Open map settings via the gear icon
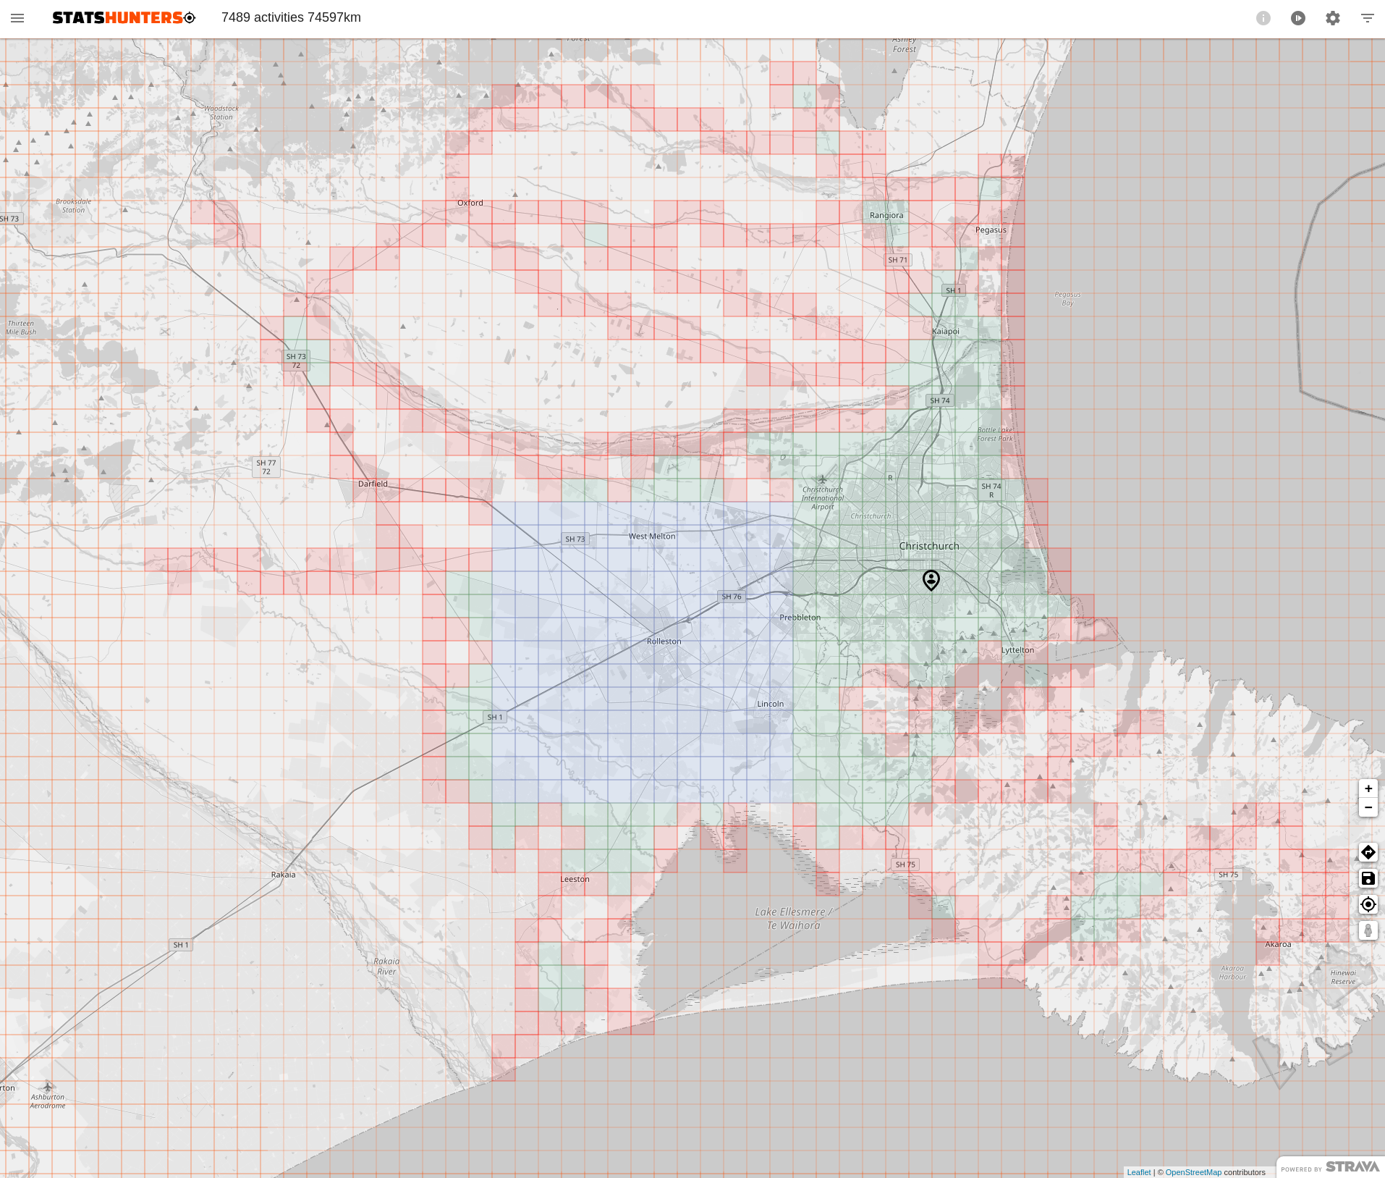This screenshot has height=1178, width=1385. point(1332,18)
